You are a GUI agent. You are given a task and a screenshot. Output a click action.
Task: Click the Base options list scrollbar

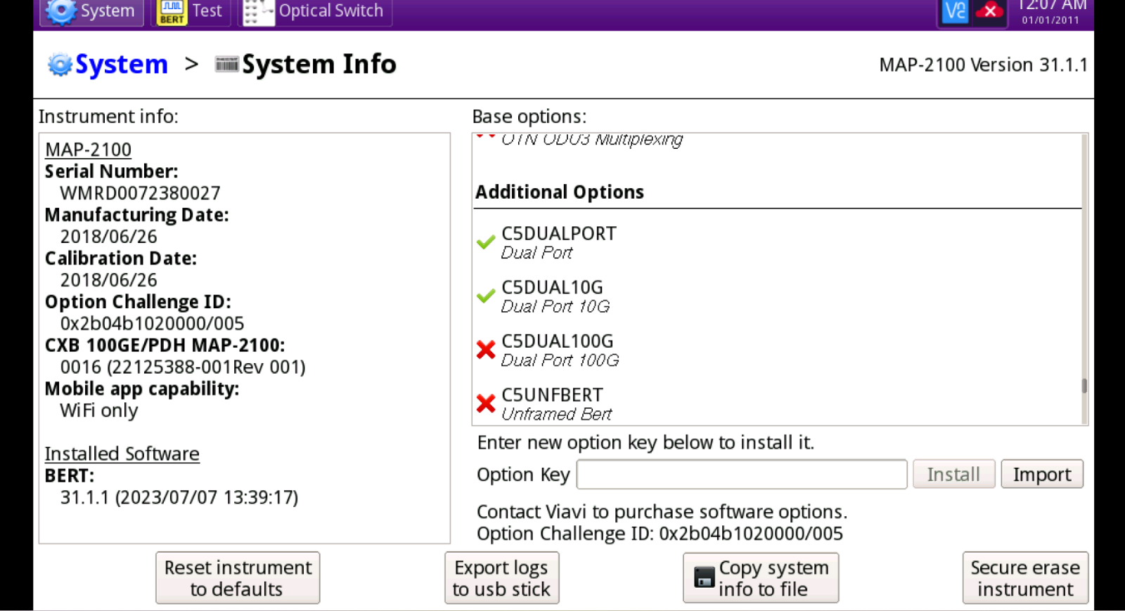[x=1084, y=386]
